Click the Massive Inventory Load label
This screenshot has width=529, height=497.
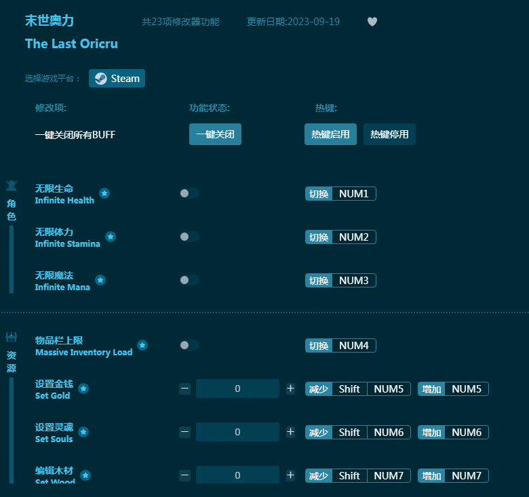(x=83, y=353)
